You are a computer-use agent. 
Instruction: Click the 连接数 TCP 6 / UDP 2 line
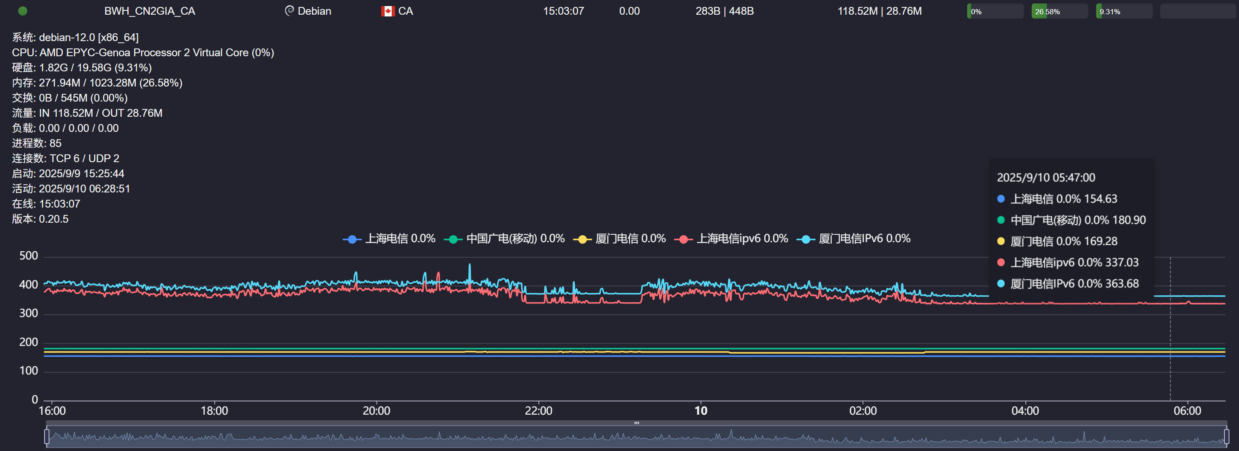(65, 159)
